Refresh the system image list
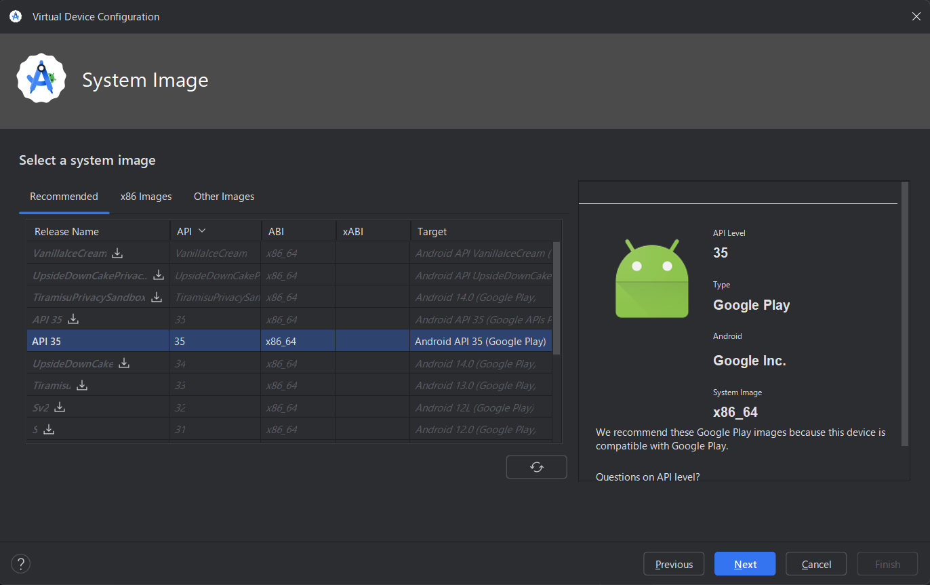Screen dimensions: 930x585 tap(536, 467)
